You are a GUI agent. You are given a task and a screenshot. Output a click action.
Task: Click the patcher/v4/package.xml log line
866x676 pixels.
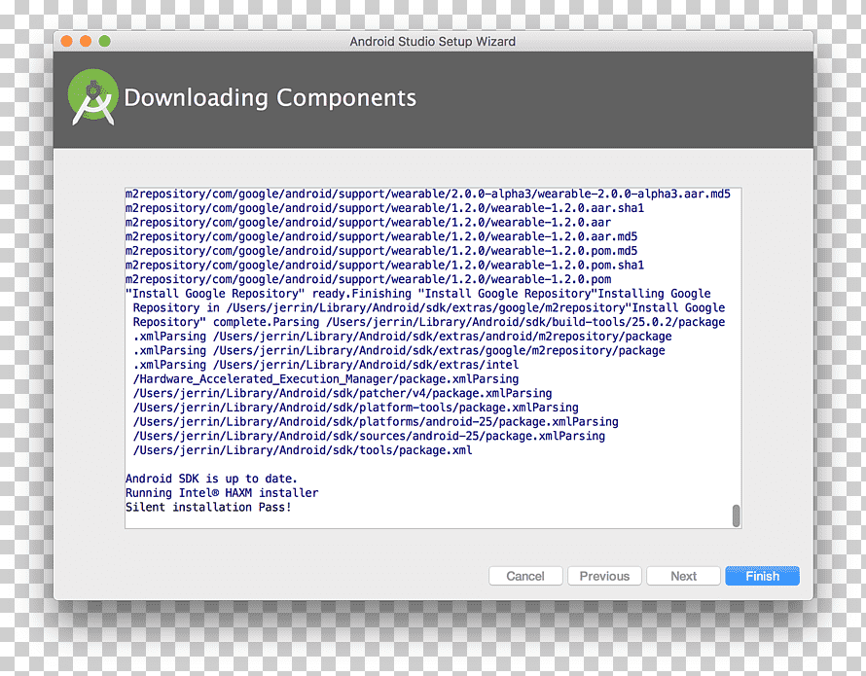coord(343,393)
